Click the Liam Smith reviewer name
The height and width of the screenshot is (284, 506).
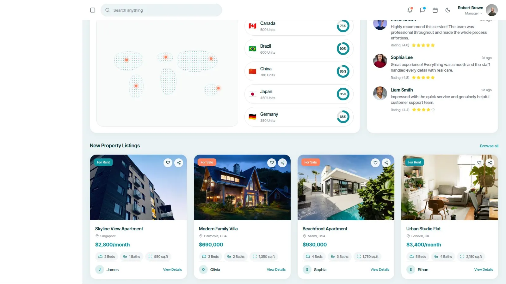[x=402, y=90]
